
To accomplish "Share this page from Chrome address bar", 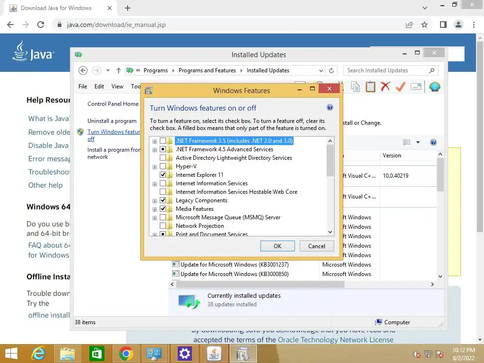I will pos(409,25).
